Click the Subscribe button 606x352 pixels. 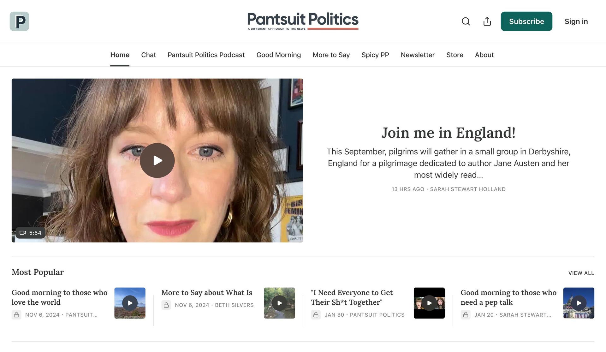point(526,21)
